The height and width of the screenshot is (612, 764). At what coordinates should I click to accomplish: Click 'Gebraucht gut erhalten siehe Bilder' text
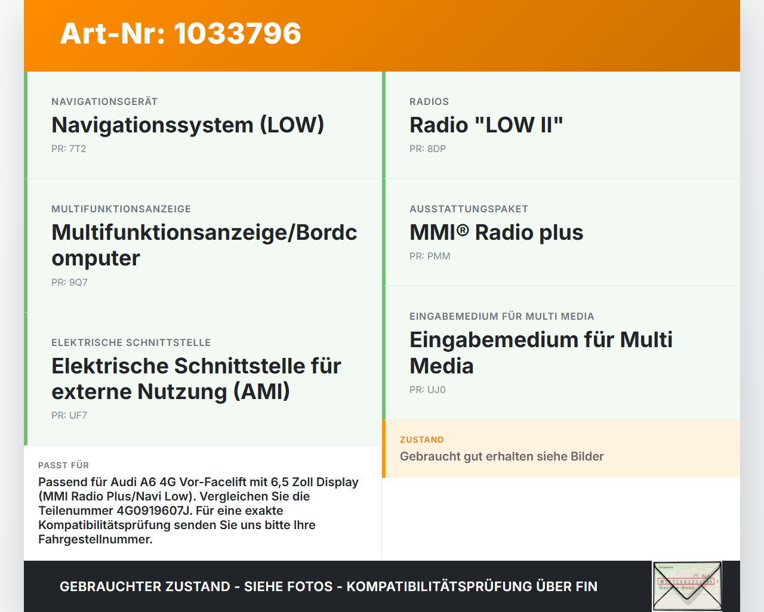[502, 456]
